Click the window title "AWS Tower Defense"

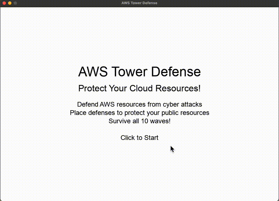coord(139,3)
